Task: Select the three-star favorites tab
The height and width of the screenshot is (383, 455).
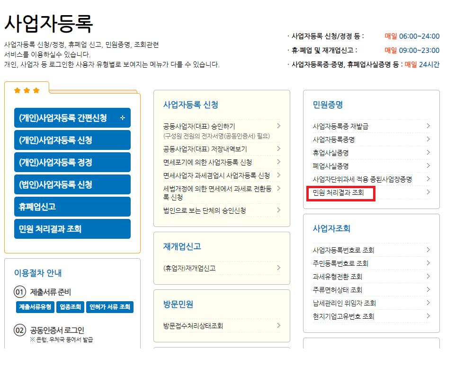Action: [x=27, y=90]
